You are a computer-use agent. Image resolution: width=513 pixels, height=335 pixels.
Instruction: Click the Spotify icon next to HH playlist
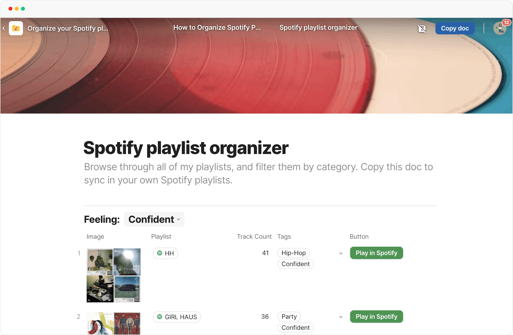(159, 253)
